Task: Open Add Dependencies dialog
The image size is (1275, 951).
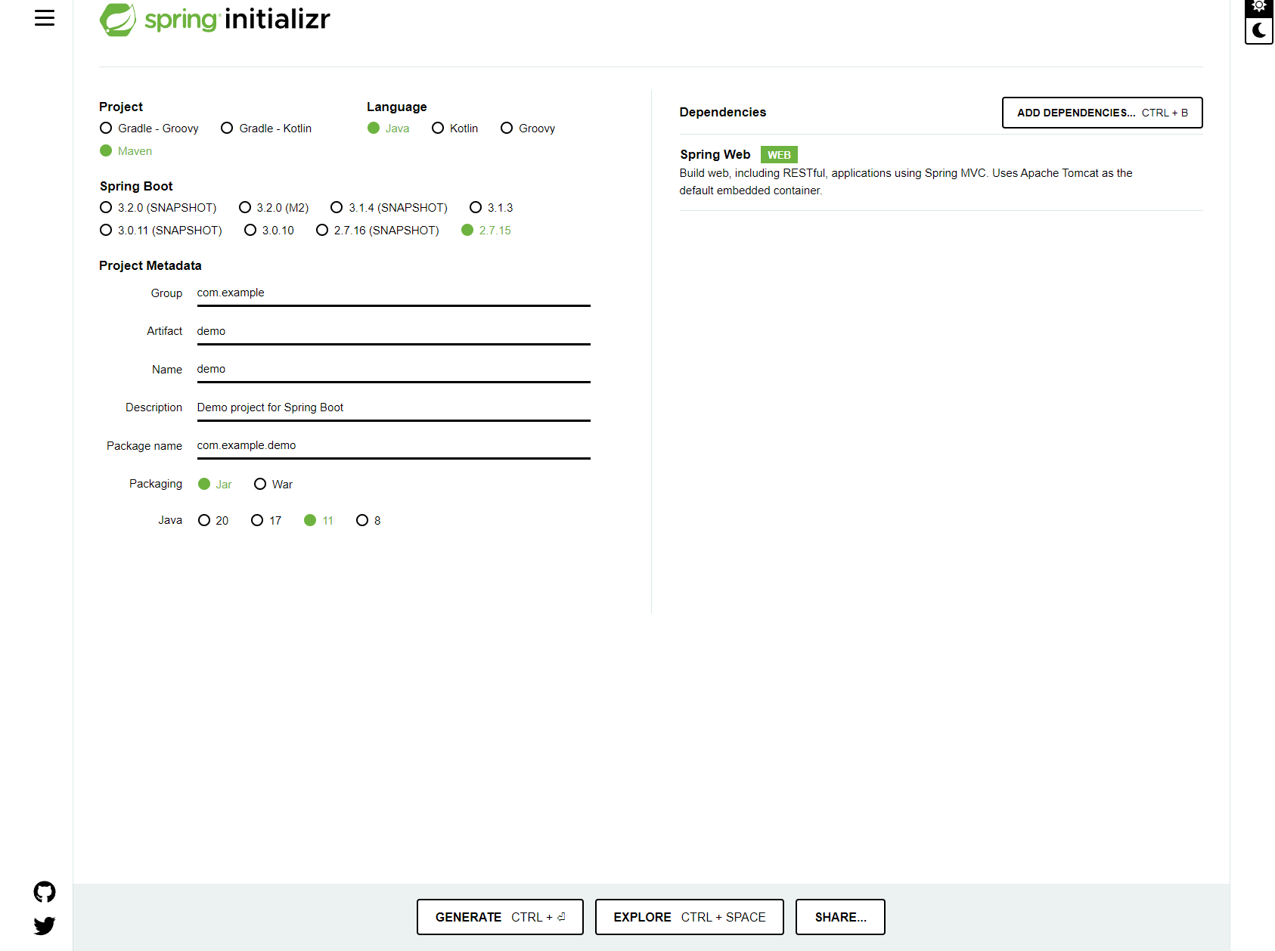Action: [x=1102, y=113]
